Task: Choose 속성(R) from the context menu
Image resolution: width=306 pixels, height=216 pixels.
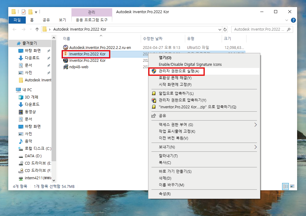Action: [204, 194]
